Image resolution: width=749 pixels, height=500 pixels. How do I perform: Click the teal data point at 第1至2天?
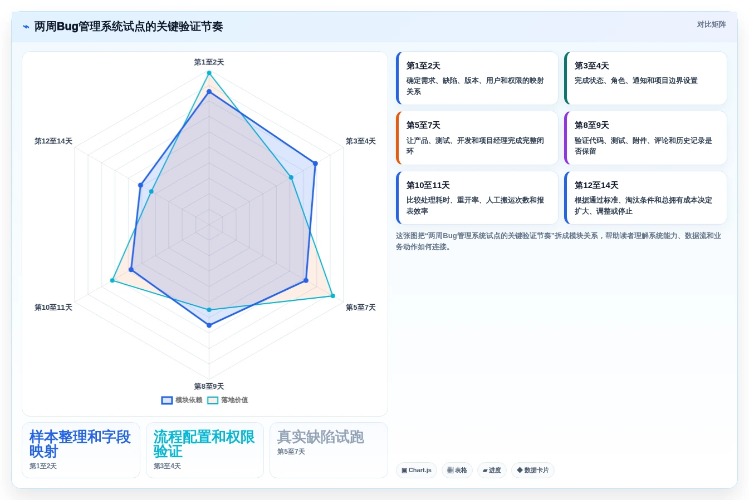coord(209,73)
